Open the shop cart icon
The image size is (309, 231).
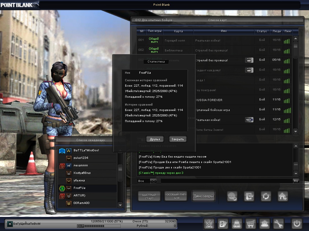pos(251,223)
